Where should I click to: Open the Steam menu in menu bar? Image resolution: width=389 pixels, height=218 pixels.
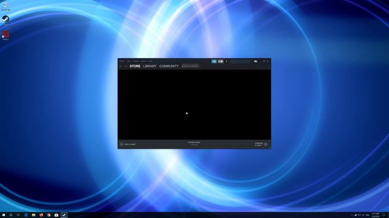(x=122, y=61)
